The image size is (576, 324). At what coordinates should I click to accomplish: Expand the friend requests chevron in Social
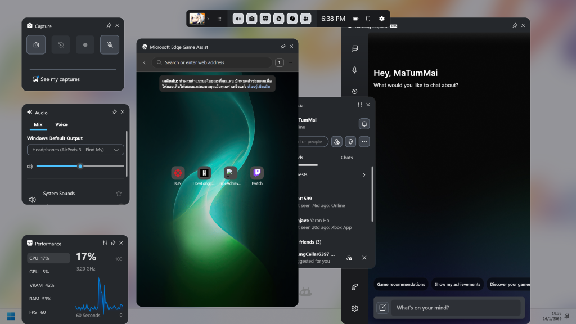364,175
